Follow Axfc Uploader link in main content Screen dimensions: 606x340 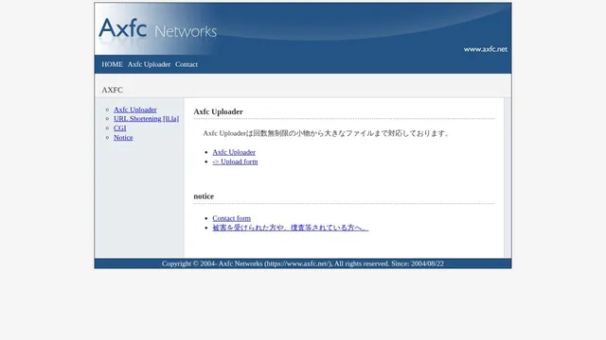(x=234, y=152)
